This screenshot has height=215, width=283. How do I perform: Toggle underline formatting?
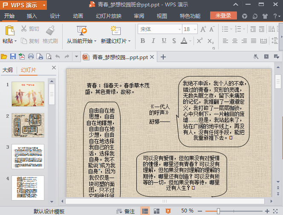(163, 41)
